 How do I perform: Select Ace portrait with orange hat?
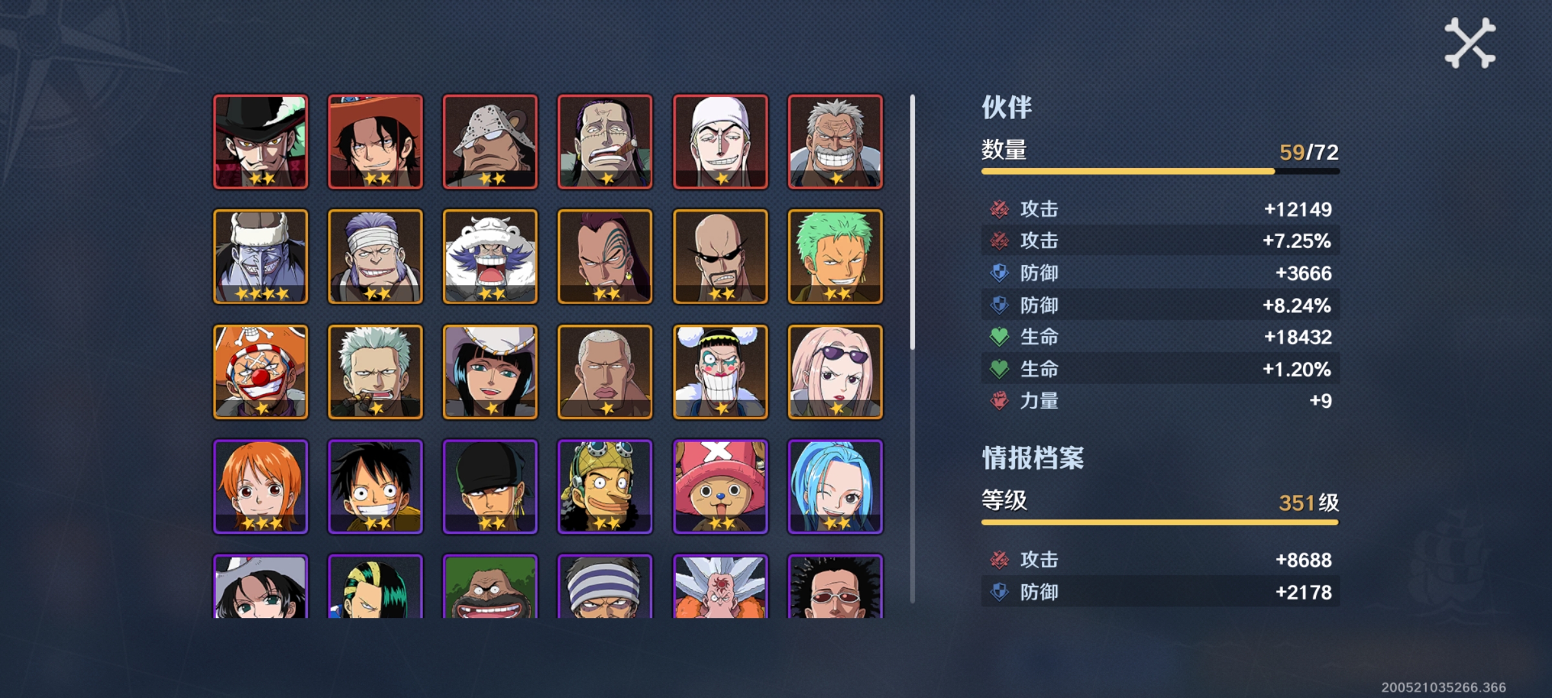(x=376, y=142)
